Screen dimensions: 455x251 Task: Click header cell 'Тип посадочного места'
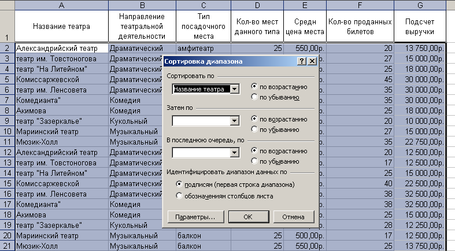204,27
